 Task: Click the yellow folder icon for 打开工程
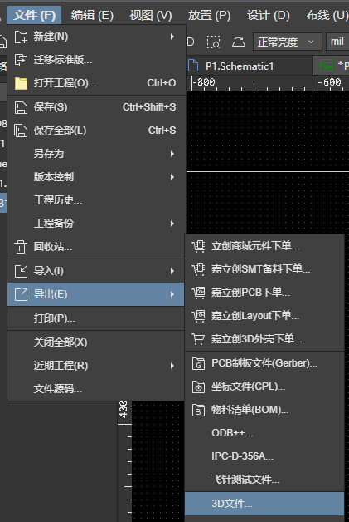(21, 83)
